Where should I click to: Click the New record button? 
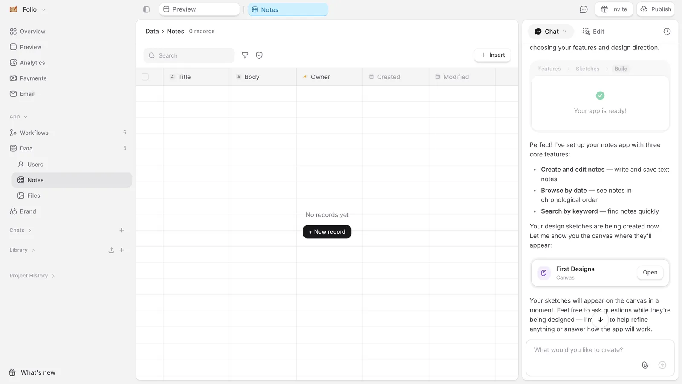pyautogui.click(x=327, y=232)
